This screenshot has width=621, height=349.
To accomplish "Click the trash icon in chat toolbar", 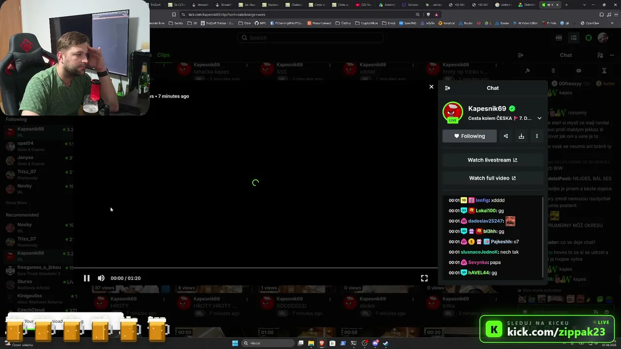I will point(553,71).
